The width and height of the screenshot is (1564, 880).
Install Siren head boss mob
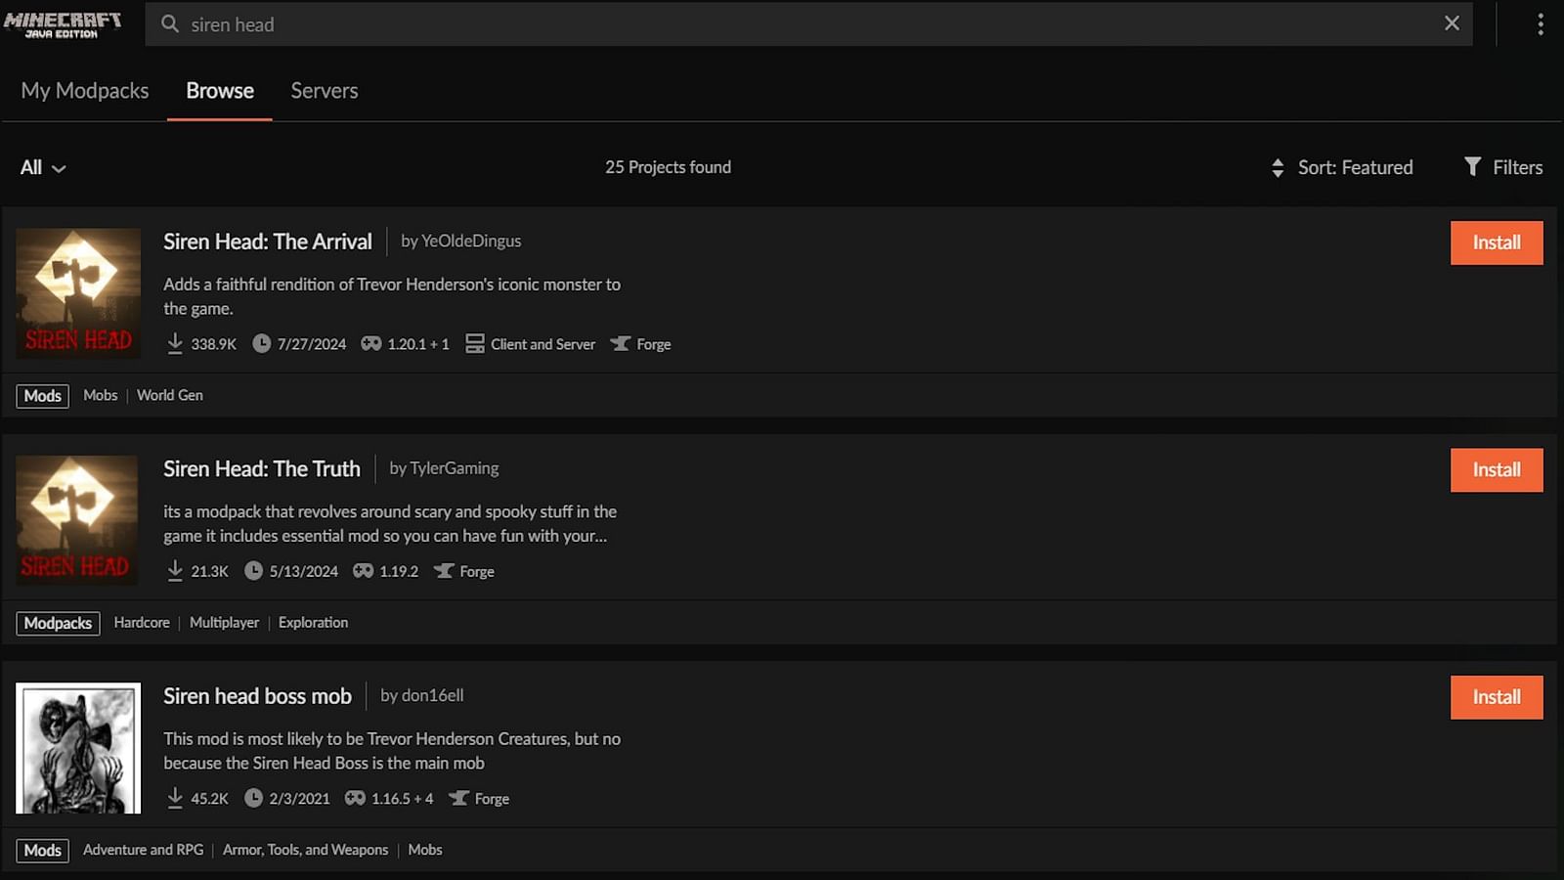[x=1497, y=697]
